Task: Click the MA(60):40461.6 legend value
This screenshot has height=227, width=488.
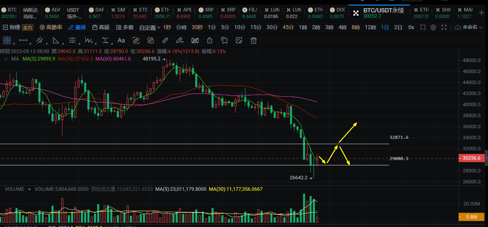Action: [113, 59]
